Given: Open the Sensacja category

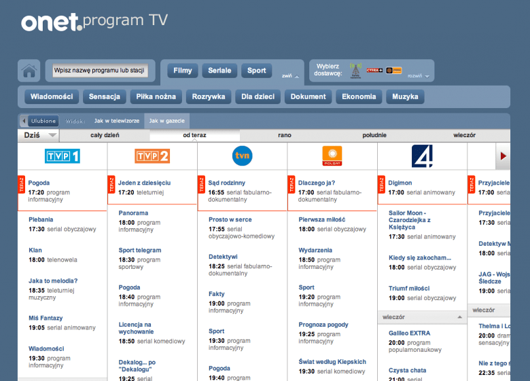Looking at the screenshot, I should (105, 96).
